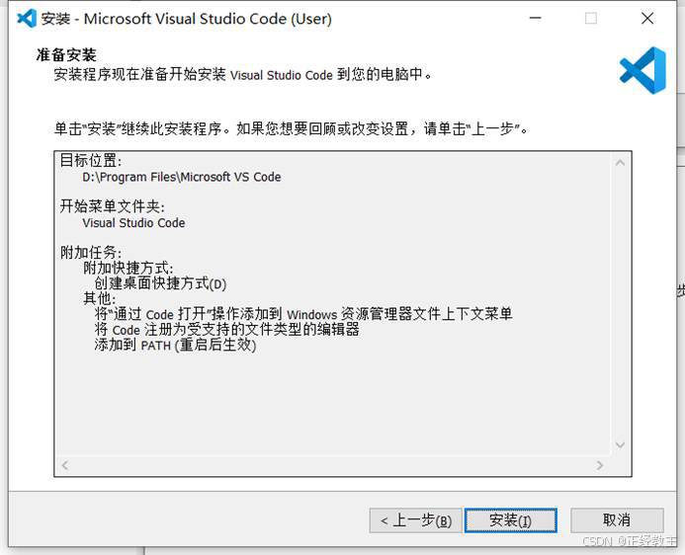Screen dimensions: 685x555
Task: Close the installer window
Action: point(647,19)
